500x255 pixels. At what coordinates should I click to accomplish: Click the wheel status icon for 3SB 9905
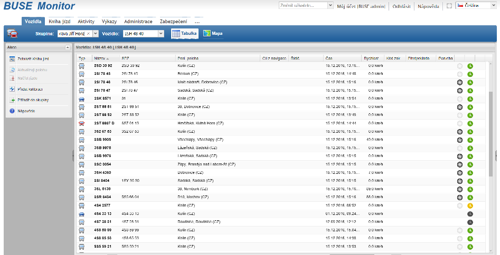point(459,140)
